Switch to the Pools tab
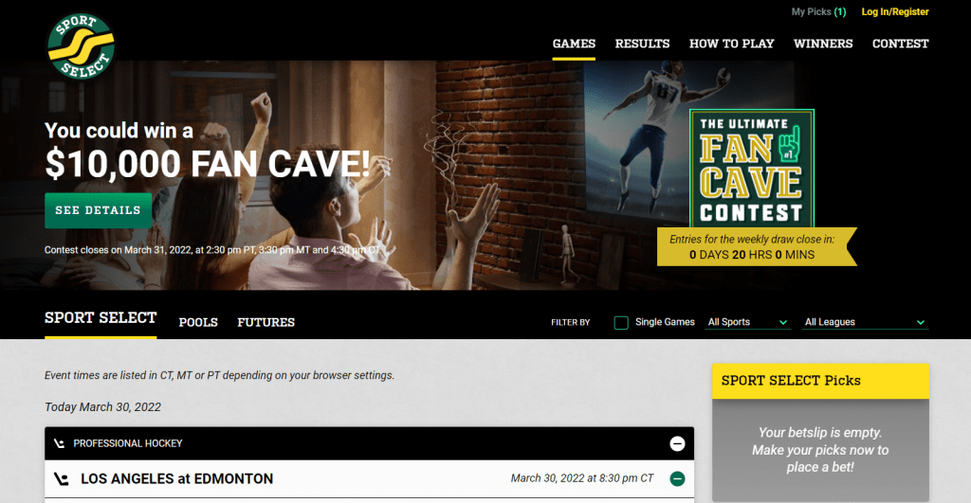 [198, 322]
